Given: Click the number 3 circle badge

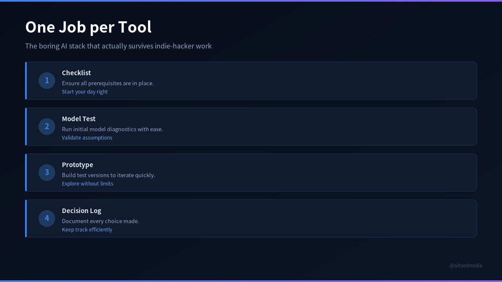Looking at the screenshot, I should click(47, 173).
